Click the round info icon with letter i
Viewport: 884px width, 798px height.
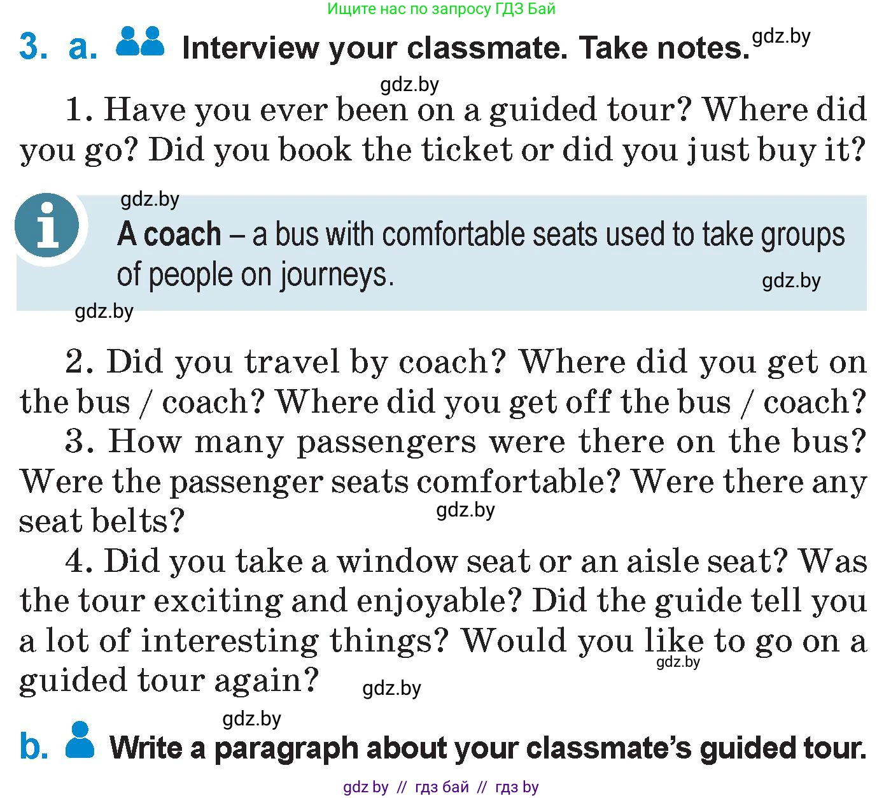pos(47,226)
